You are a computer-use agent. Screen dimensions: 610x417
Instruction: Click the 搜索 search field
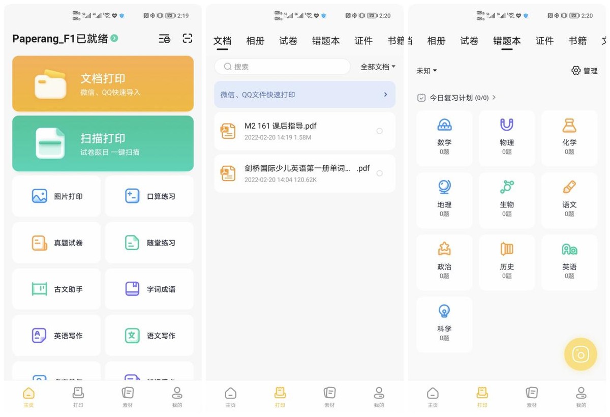[x=282, y=67]
